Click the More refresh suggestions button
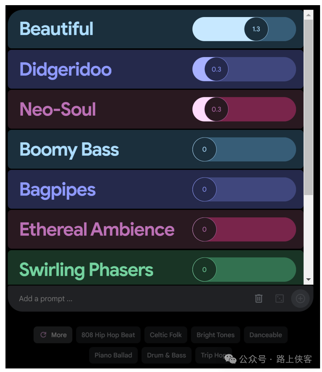This screenshot has height=372, width=322. 53,335
